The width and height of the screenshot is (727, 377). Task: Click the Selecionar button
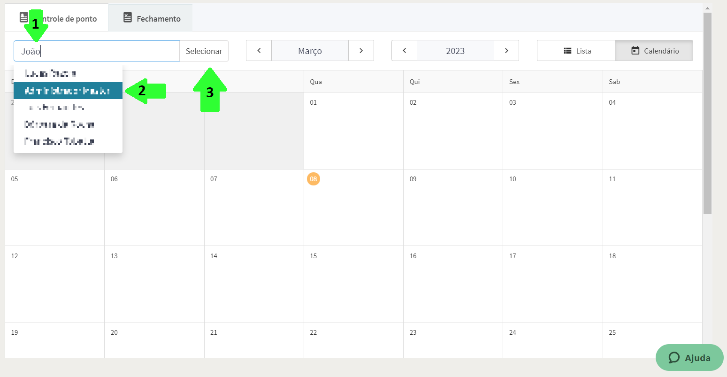click(204, 51)
